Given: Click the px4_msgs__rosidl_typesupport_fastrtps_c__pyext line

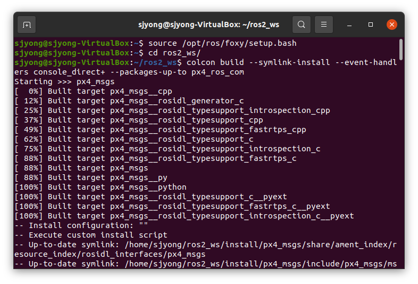Looking at the screenshot, I should [x=172, y=207].
